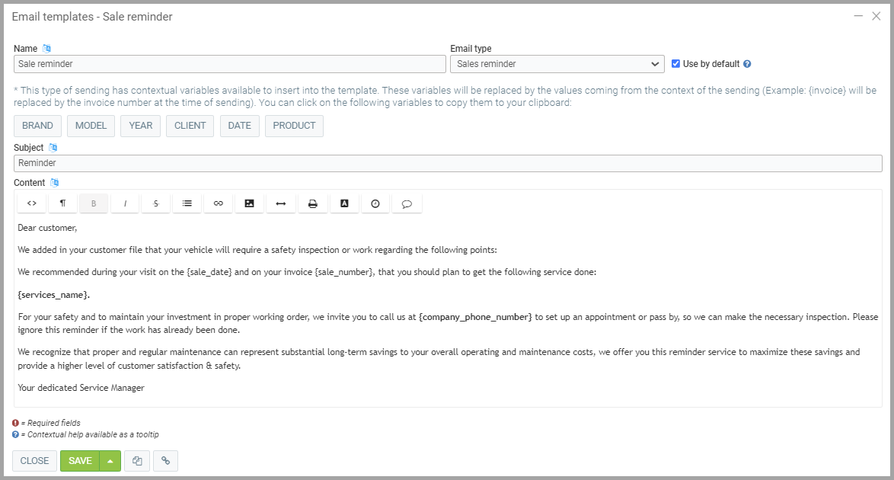This screenshot has width=894, height=480.
Task: Copy the BRAND variable to clipboard
Action: (x=37, y=126)
